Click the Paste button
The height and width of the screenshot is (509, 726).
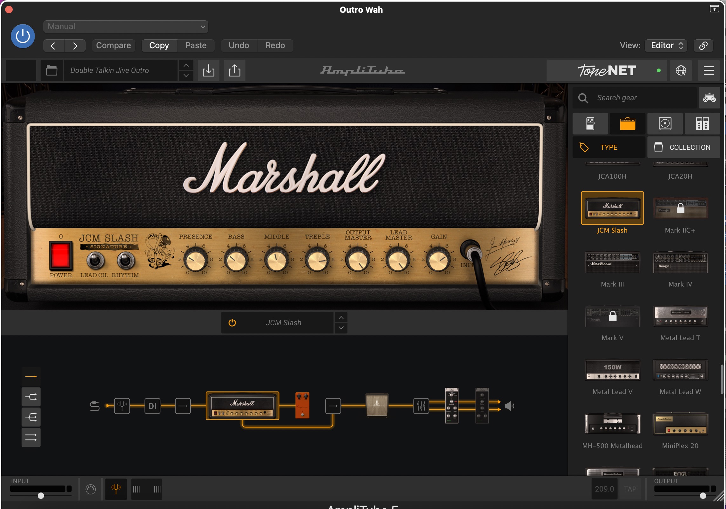click(196, 45)
